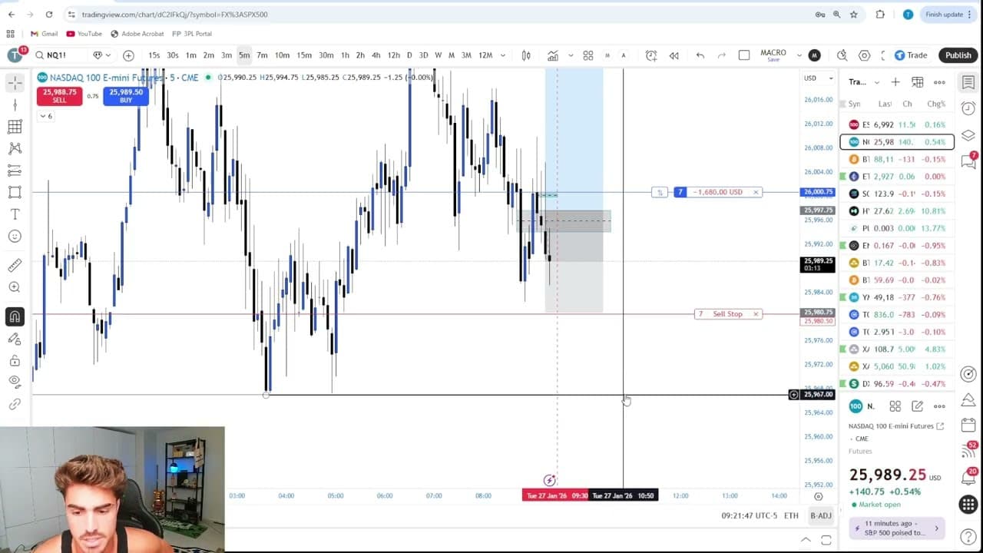
Task: Select the 4h chart interval
Action: pyautogui.click(x=376, y=55)
